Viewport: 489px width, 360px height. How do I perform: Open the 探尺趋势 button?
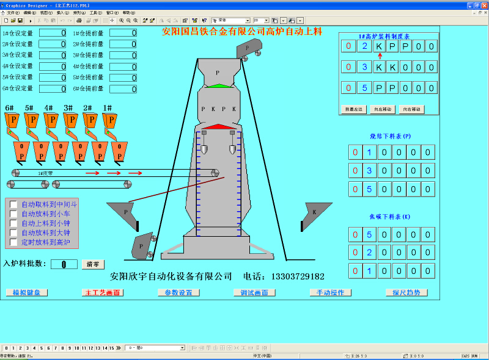pyautogui.click(x=406, y=293)
